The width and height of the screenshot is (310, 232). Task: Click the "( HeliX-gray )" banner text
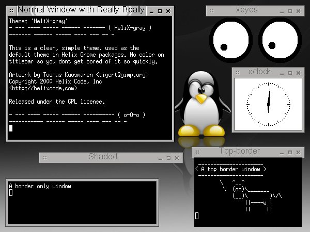(130, 28)
